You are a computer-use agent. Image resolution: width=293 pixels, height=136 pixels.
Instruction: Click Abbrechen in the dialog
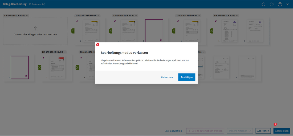click(167, 77)
